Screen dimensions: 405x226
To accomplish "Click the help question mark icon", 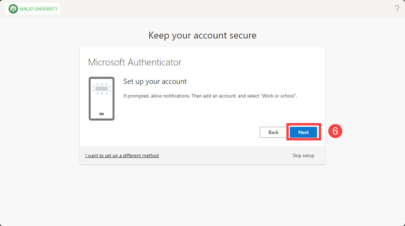I will pyautogui.click(x=397, y=9).
